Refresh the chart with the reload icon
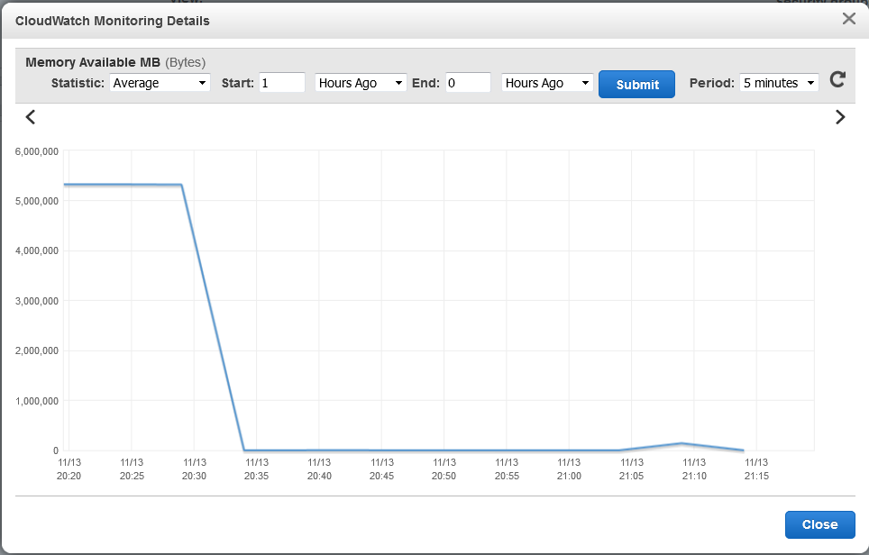Screen dimensions: 869x555 pos(837,79)
